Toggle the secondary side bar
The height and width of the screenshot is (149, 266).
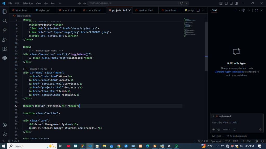pyautogui.click(x=236, y=3)
